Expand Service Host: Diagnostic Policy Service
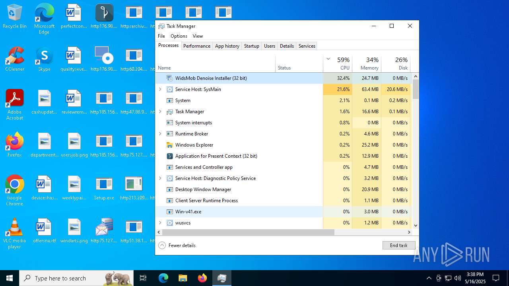The width and height of the screenshot is (509, 286). coord(160,178)
